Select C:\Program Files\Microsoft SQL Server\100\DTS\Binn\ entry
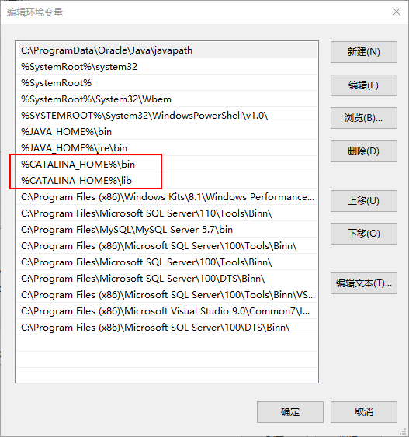This screenshot has height=437, width=409. [x=167, y=279]
